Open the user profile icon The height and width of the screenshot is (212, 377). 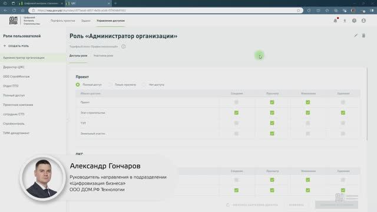[363, 21]
